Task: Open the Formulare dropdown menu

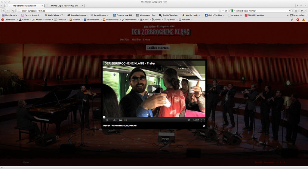Action: pos(62,20)
